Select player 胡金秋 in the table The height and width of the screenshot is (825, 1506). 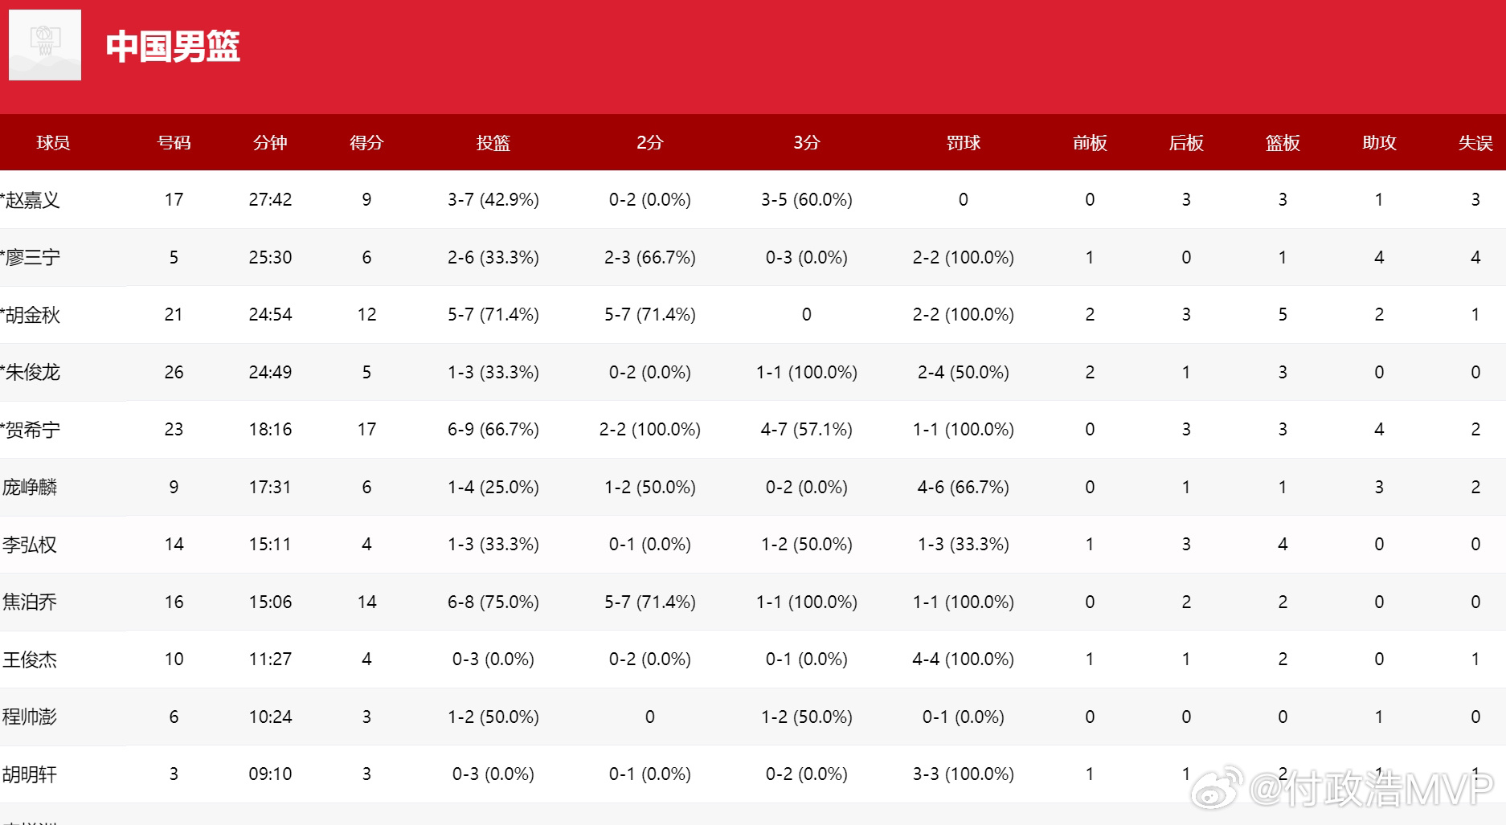click(31, 315)
